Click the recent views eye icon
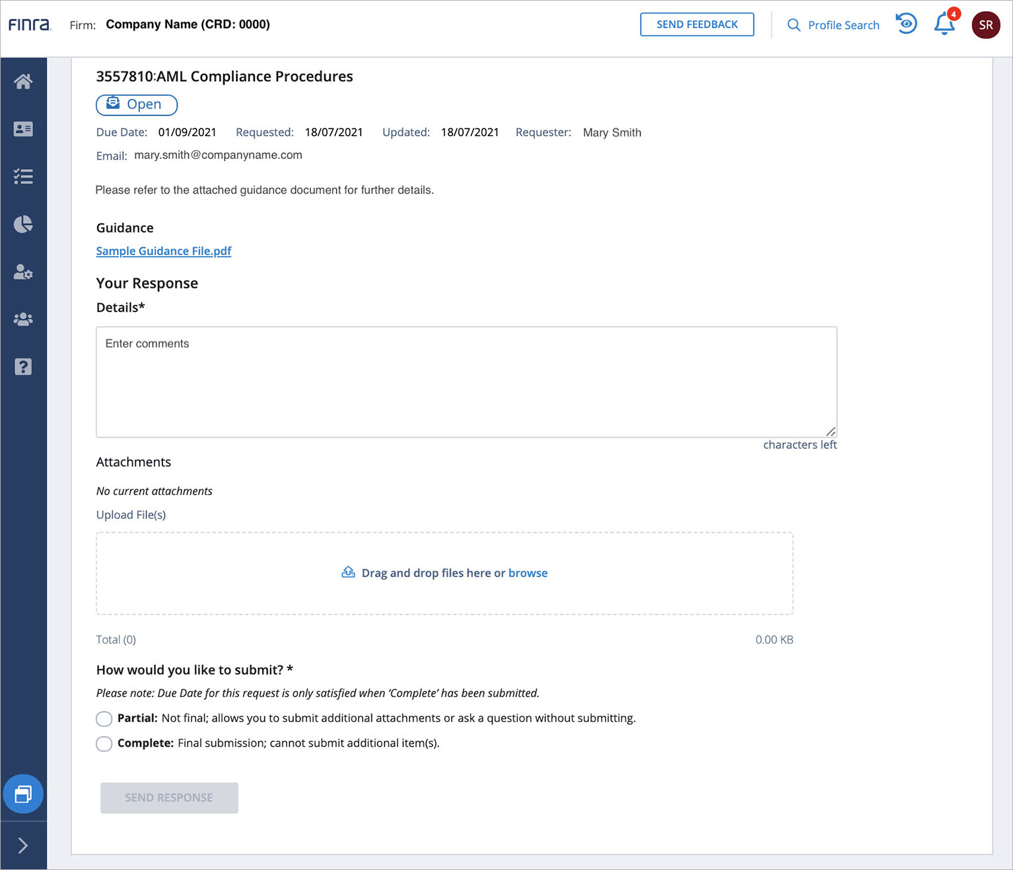This screenshot has width=1013, height=870. tap(907, 24)
